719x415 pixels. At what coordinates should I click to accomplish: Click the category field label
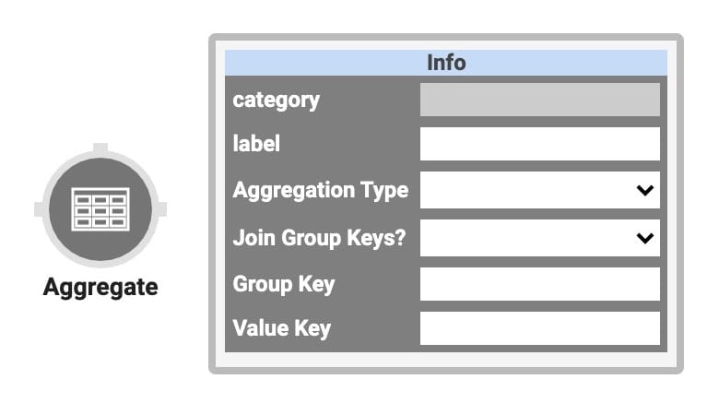[276, 101]
